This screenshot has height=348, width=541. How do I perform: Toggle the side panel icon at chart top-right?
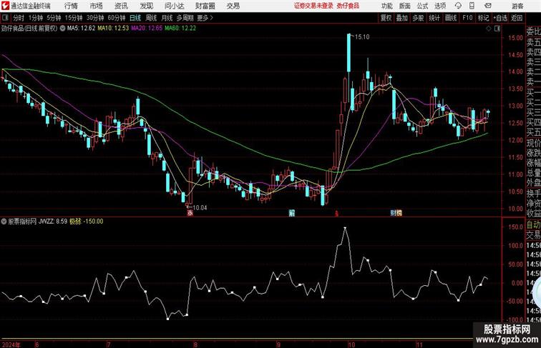point(497,29)
